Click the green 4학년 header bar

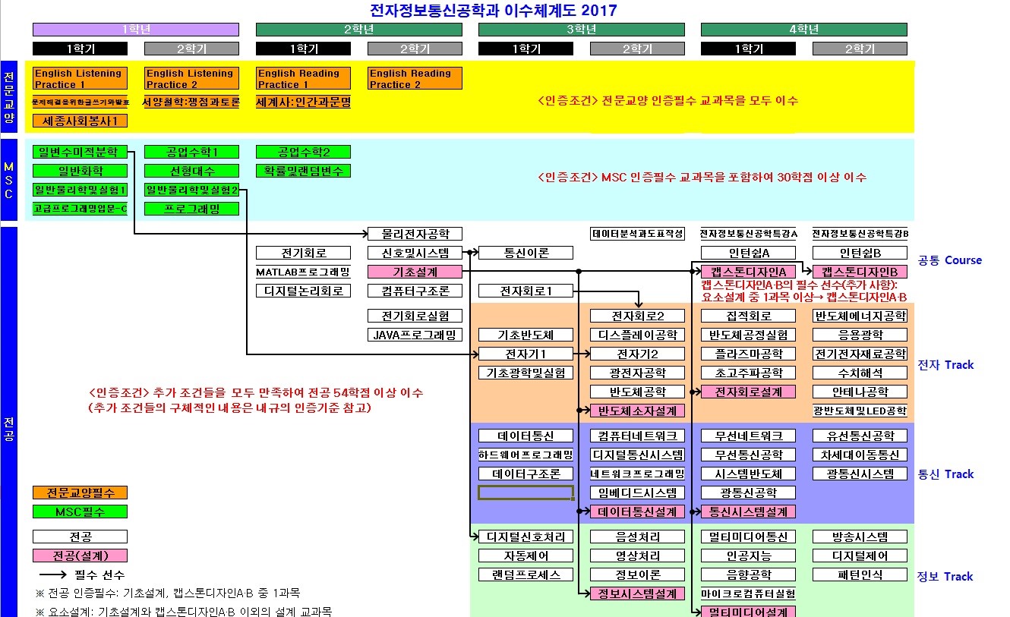pyautogui.click(x=803, y=30)
